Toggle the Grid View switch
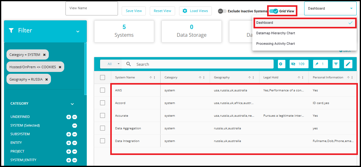This screenshot has width=361, height=167. [274, 11]
